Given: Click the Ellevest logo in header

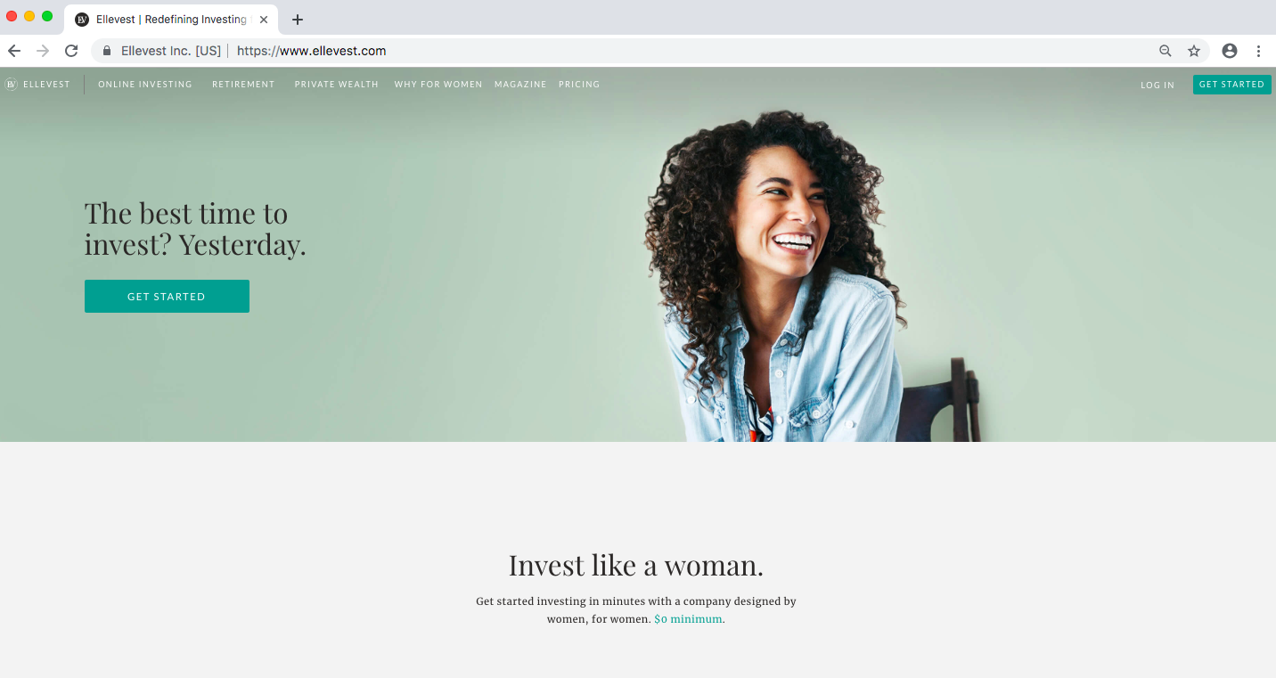Looking at the screenshot, I should (37, 85).
